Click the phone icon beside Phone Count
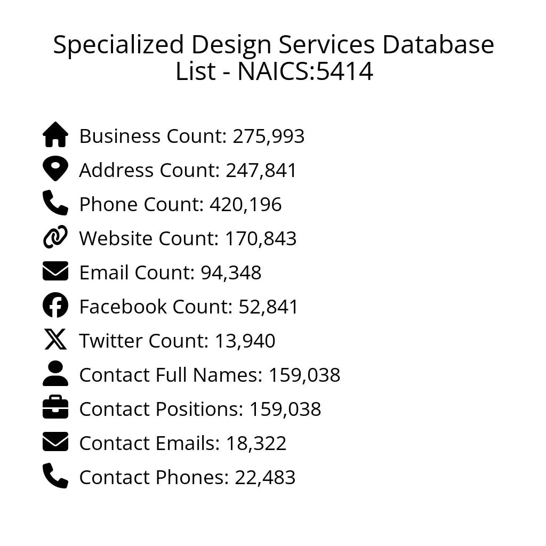Viewport: 546px width, 546px height. [x=55, y=203]
